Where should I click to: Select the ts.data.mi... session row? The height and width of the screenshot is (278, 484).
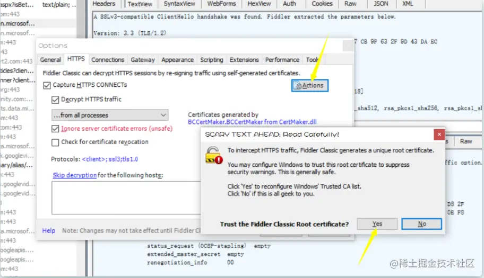click(x=18, y=109)
